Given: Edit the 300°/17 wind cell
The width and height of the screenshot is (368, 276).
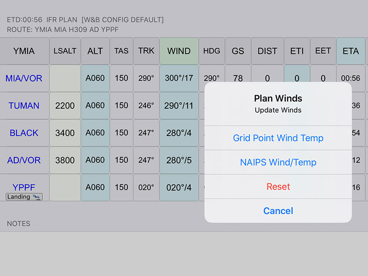Looking at the screenshot, I should tap(179, 78).
